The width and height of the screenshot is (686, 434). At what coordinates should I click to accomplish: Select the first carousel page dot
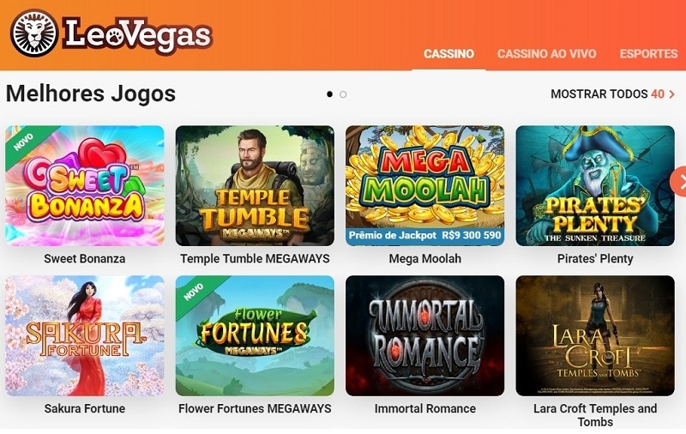[329, 94]
